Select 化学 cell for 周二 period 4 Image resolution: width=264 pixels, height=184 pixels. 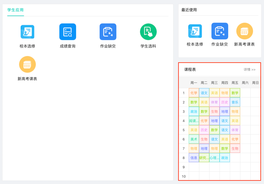tap(204, 120)
